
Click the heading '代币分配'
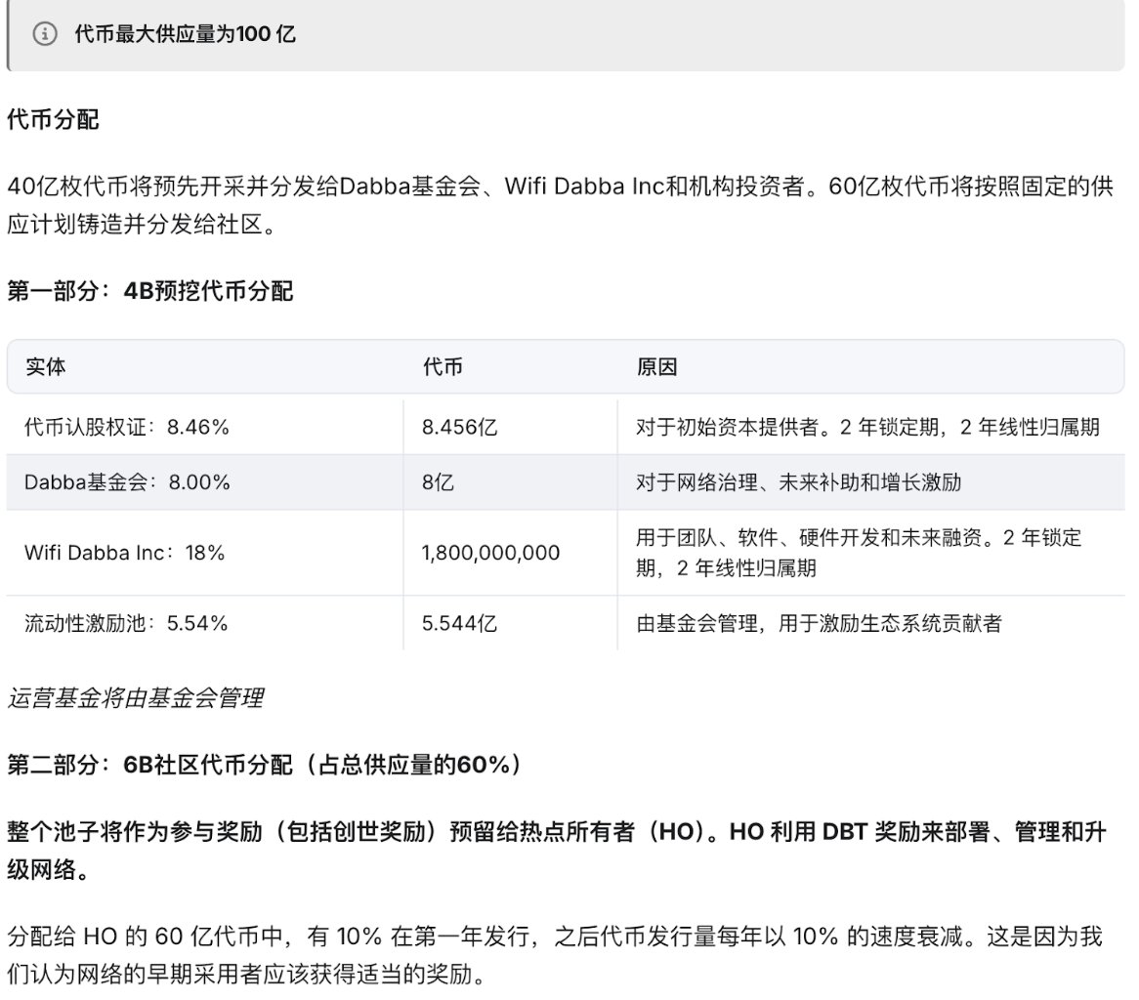[x=53, y=119]
